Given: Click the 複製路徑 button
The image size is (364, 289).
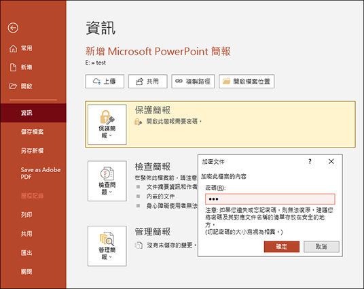Looking at the screenshot, I should tap(193, 82).
